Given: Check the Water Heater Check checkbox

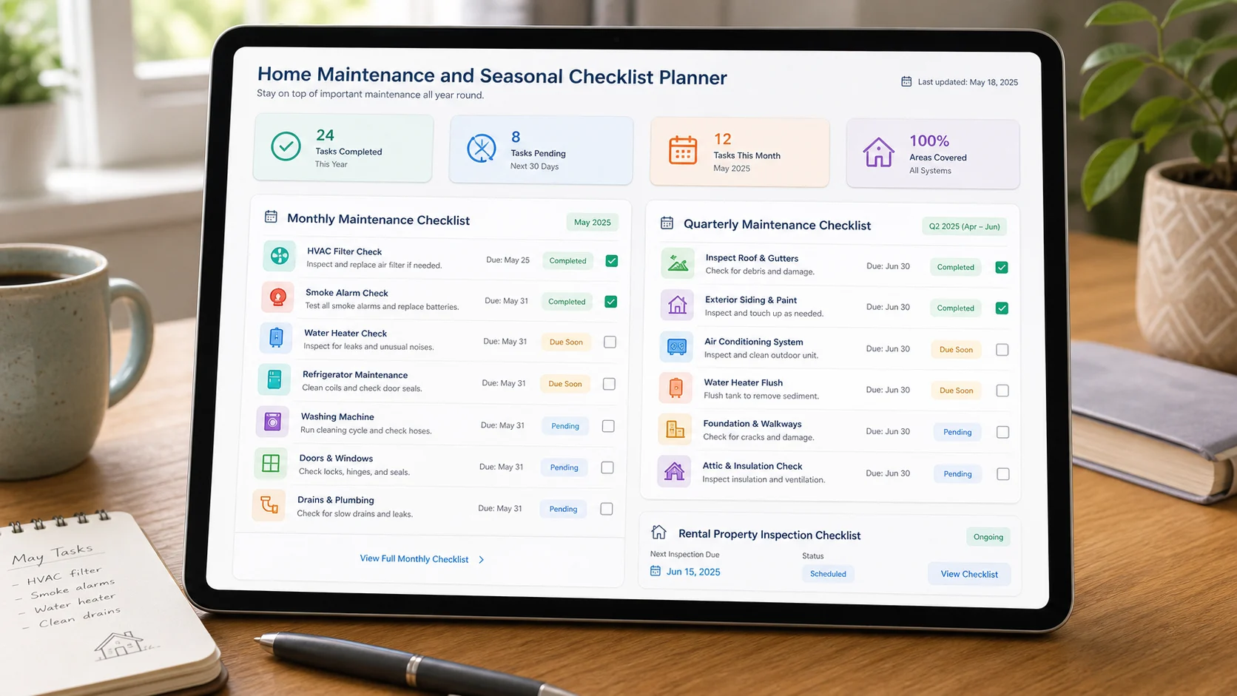Looking at the screenshot, I should [x=610, y=342].
